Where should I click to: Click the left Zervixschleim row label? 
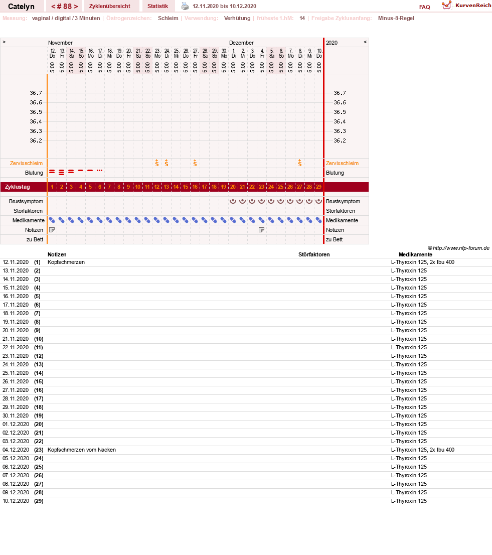point(26,163)
